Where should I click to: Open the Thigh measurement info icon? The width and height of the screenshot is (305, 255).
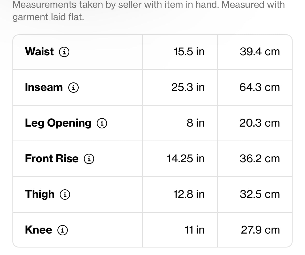(65, 195)
